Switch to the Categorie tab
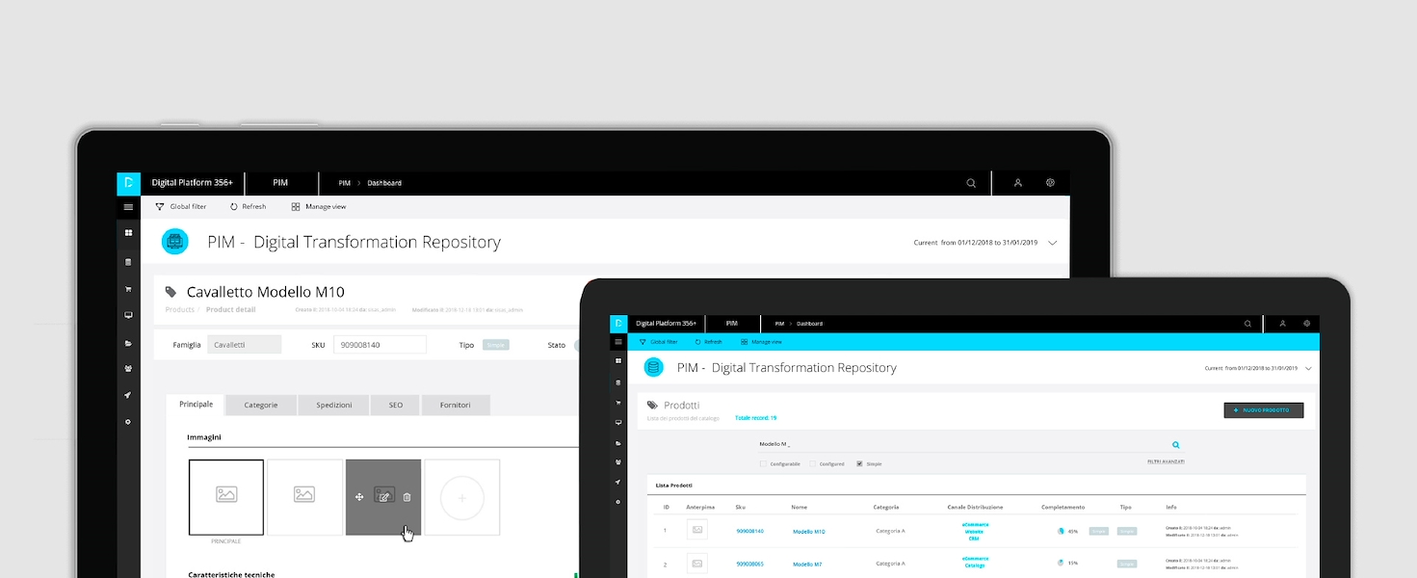 click(x=261, y=406)
